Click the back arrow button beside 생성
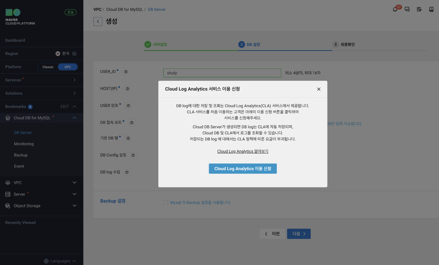Screen dimensions: 439x265 click(98, 21)
